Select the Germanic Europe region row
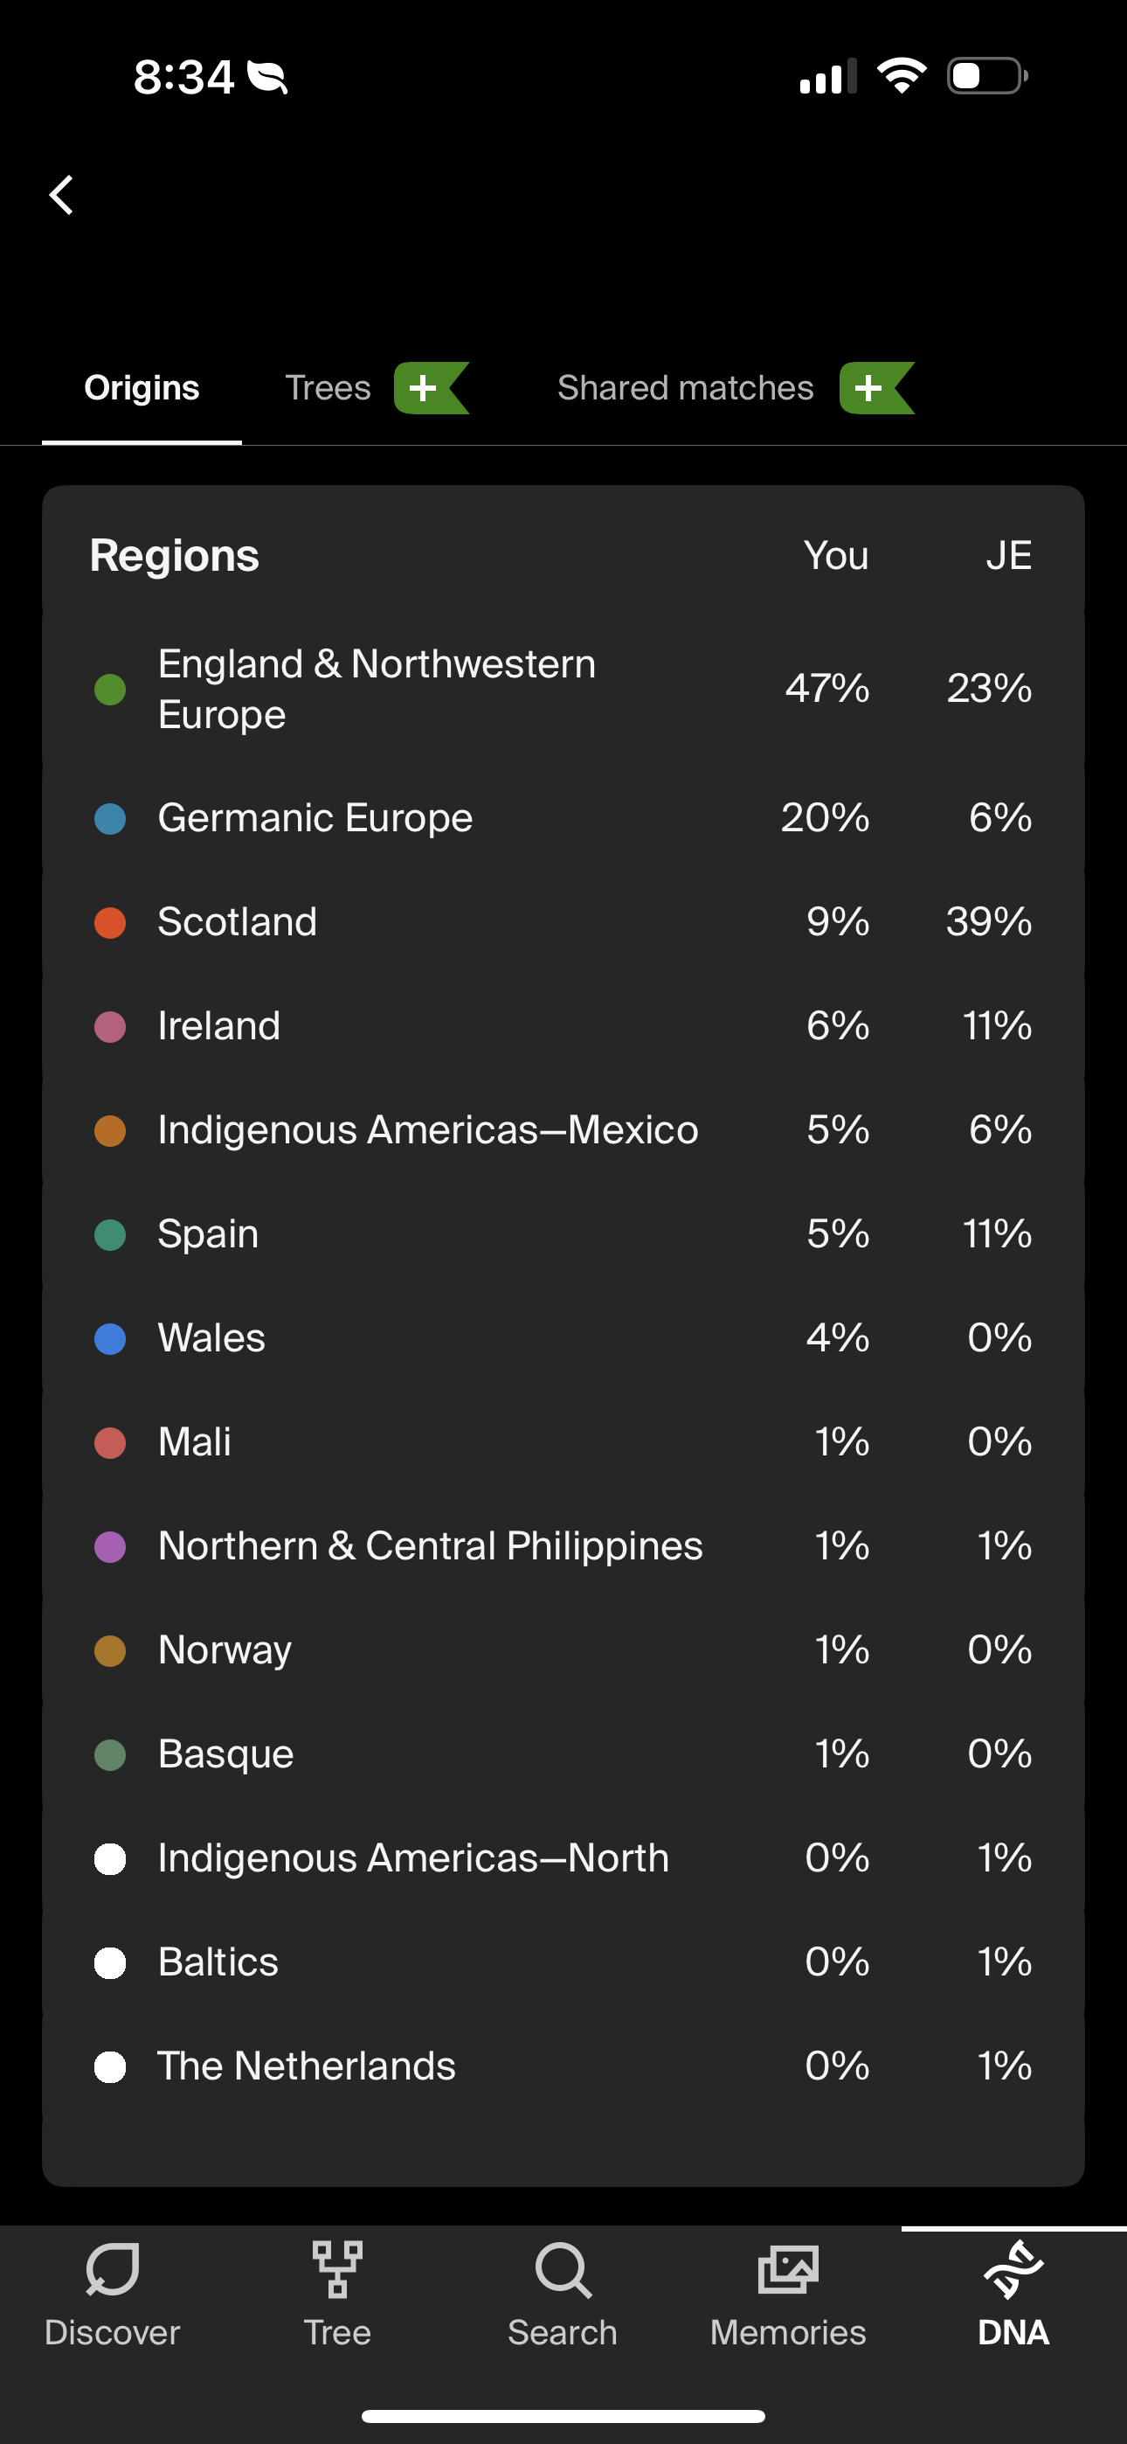The image size is (1127, 2444). (563, 818)
